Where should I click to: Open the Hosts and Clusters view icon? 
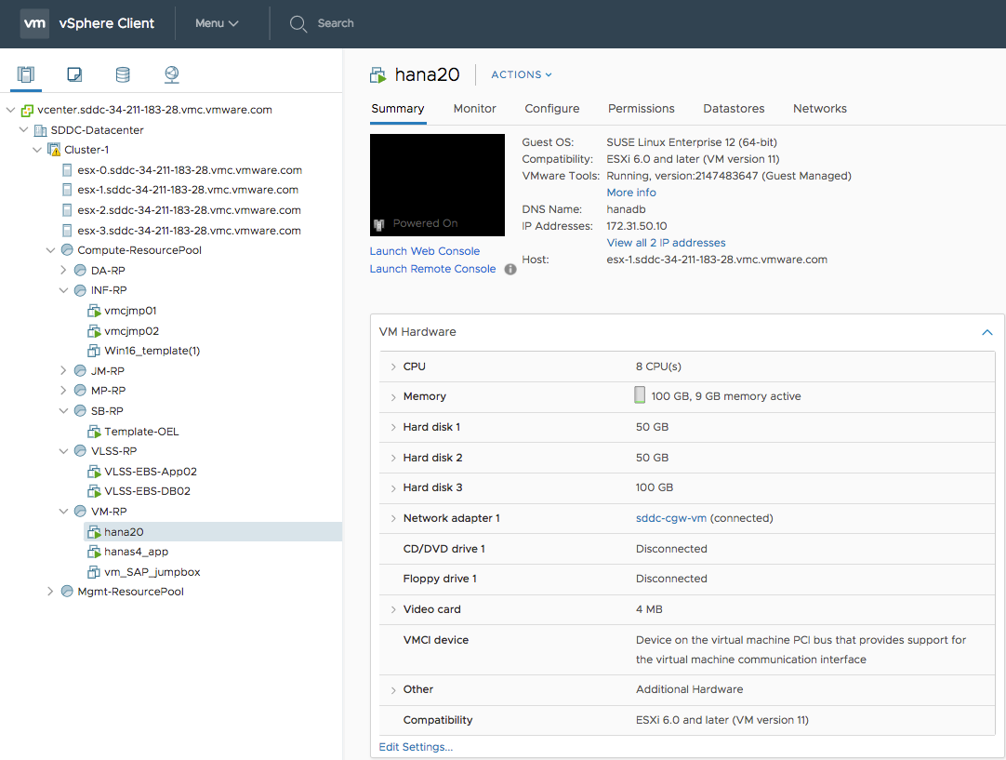(26, 74)
